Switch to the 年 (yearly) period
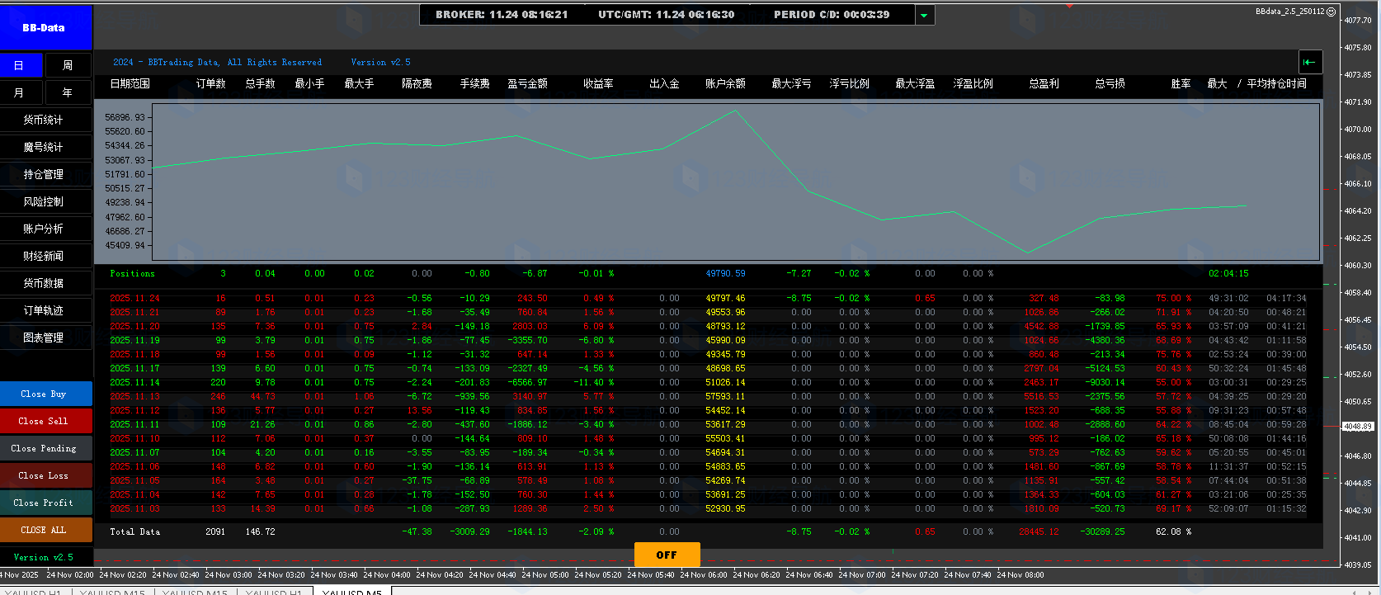Image resolution: width=1381 pixels, height=595 pixels. click(x=68, y=92)
